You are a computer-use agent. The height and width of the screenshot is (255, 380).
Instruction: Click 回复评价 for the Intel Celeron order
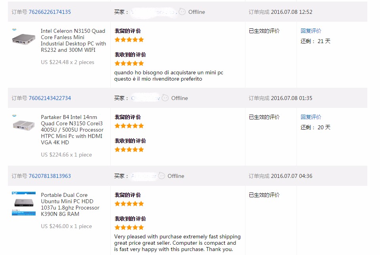(311, 31)
